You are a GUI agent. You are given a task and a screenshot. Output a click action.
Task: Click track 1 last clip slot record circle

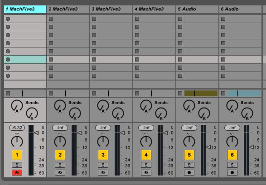[x=8, y=76]
